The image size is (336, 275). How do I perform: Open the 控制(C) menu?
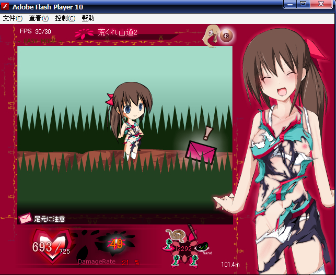pos(65,18)
